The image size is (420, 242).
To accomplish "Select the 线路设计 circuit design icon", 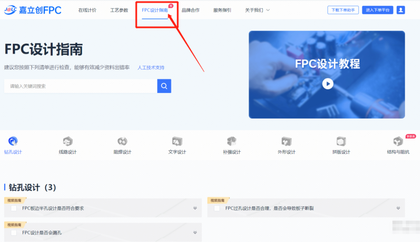I will pos(68,142).
